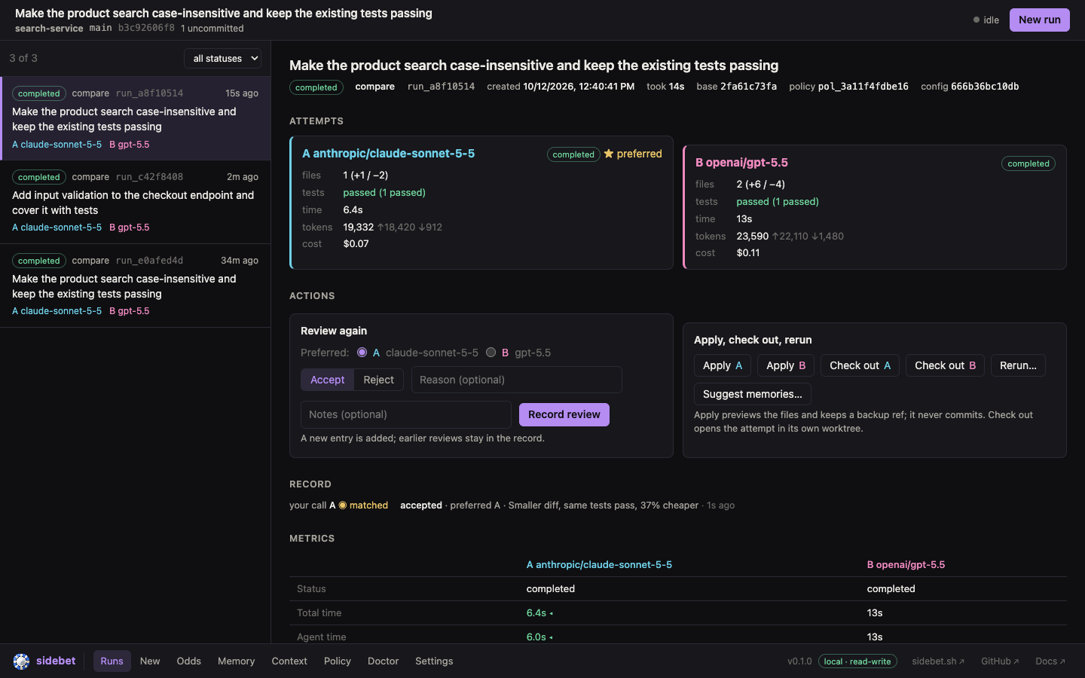Open Suggest memories... dialog
Viewport: 1085px width, 678px height.
752,394
